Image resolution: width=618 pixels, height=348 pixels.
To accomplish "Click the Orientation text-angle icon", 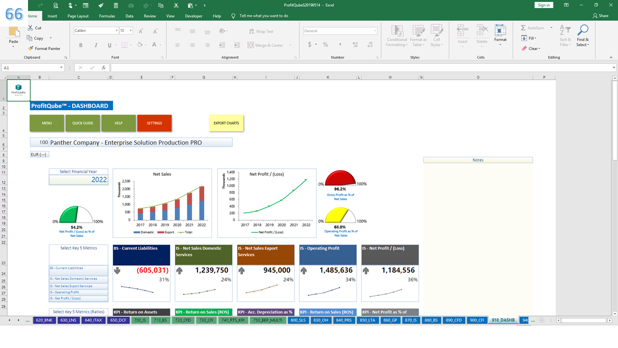I will point(223,31).
